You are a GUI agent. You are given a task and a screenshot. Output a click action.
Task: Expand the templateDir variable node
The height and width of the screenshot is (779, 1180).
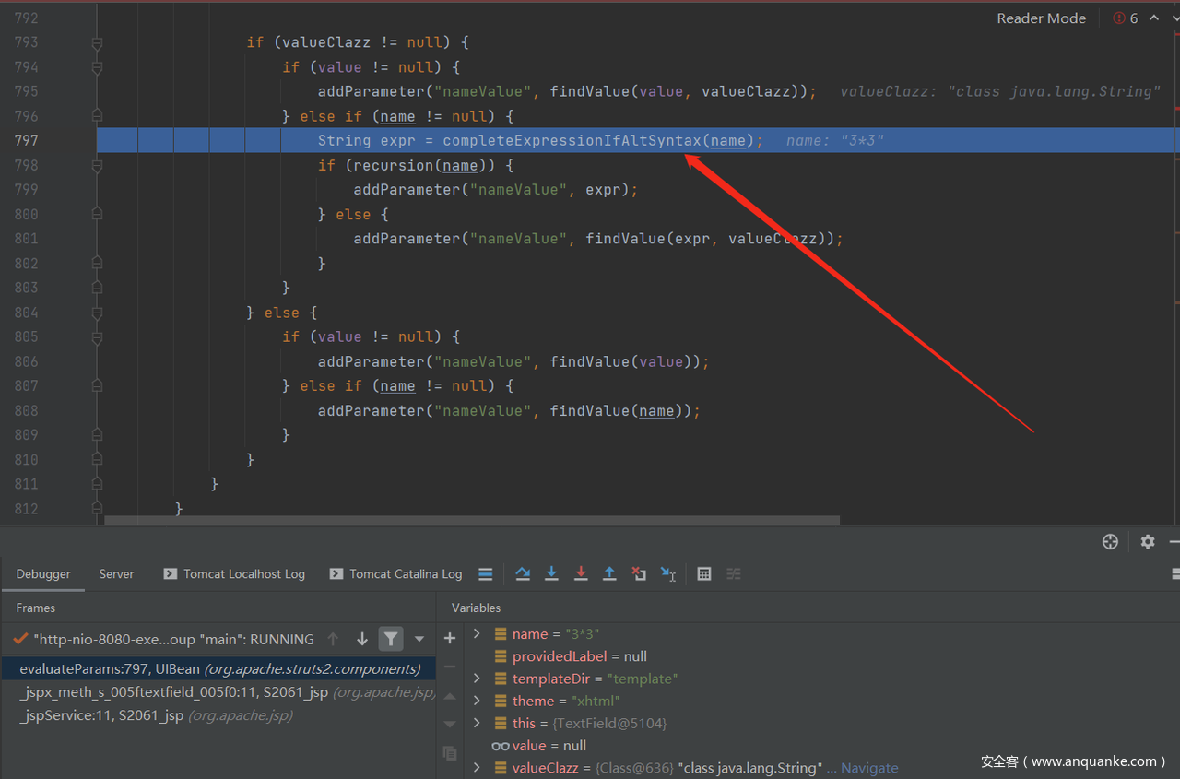[477, 679]
